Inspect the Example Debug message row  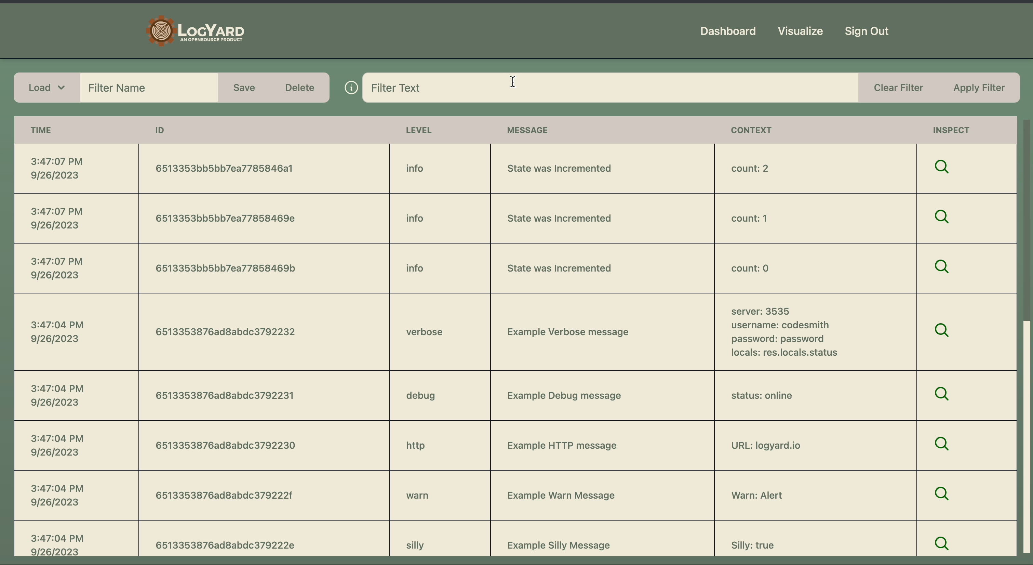coord(941,394)
